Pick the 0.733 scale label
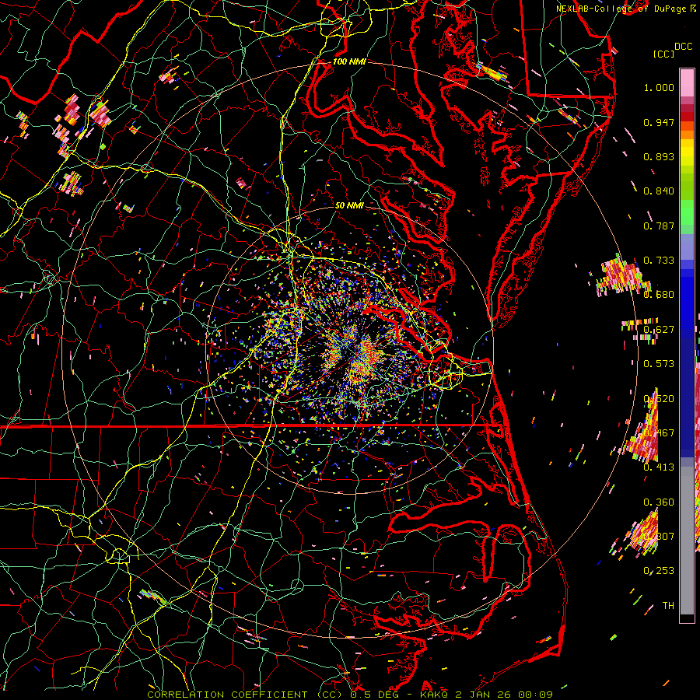700x700 pixels. pos(659,261)
